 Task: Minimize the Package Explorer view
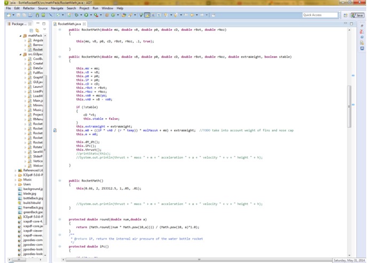point(37,23)
